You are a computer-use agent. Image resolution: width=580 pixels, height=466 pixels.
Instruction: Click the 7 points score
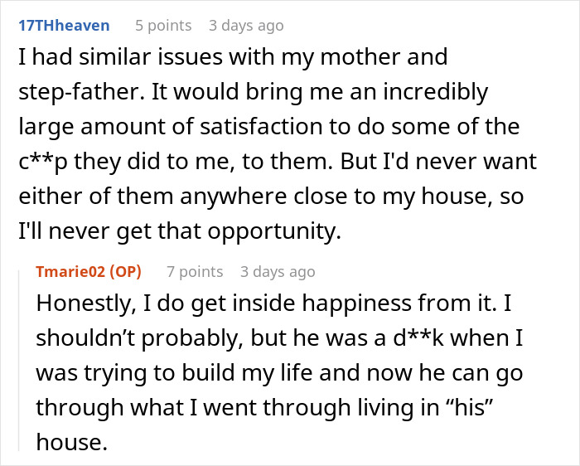click(195, 272)
